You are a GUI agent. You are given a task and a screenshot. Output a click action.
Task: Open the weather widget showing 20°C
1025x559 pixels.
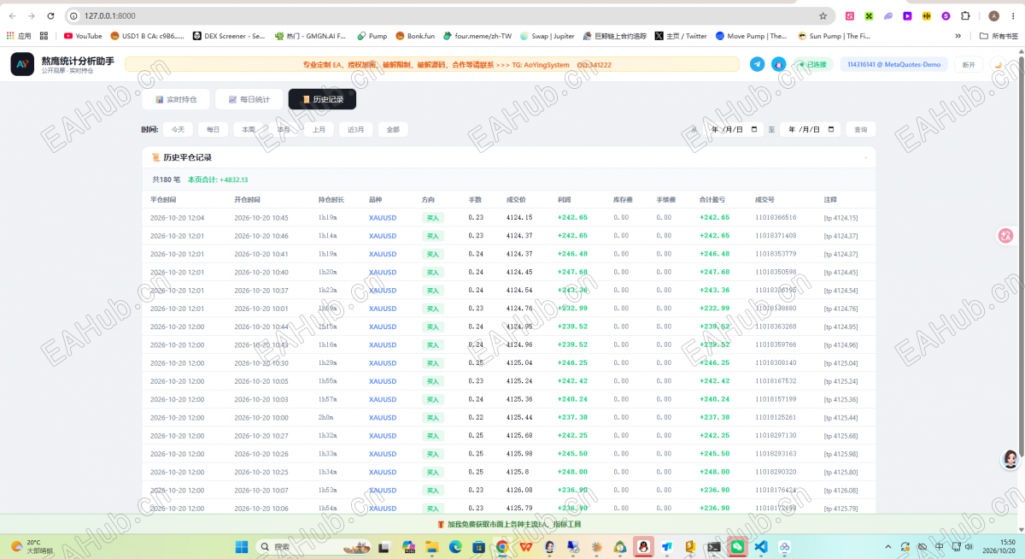32,546
